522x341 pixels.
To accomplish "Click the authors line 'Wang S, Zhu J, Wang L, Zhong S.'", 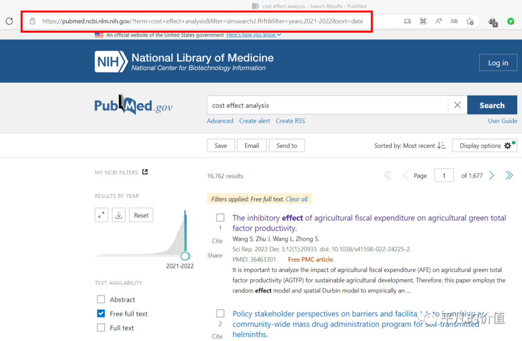I will (275, 239).
